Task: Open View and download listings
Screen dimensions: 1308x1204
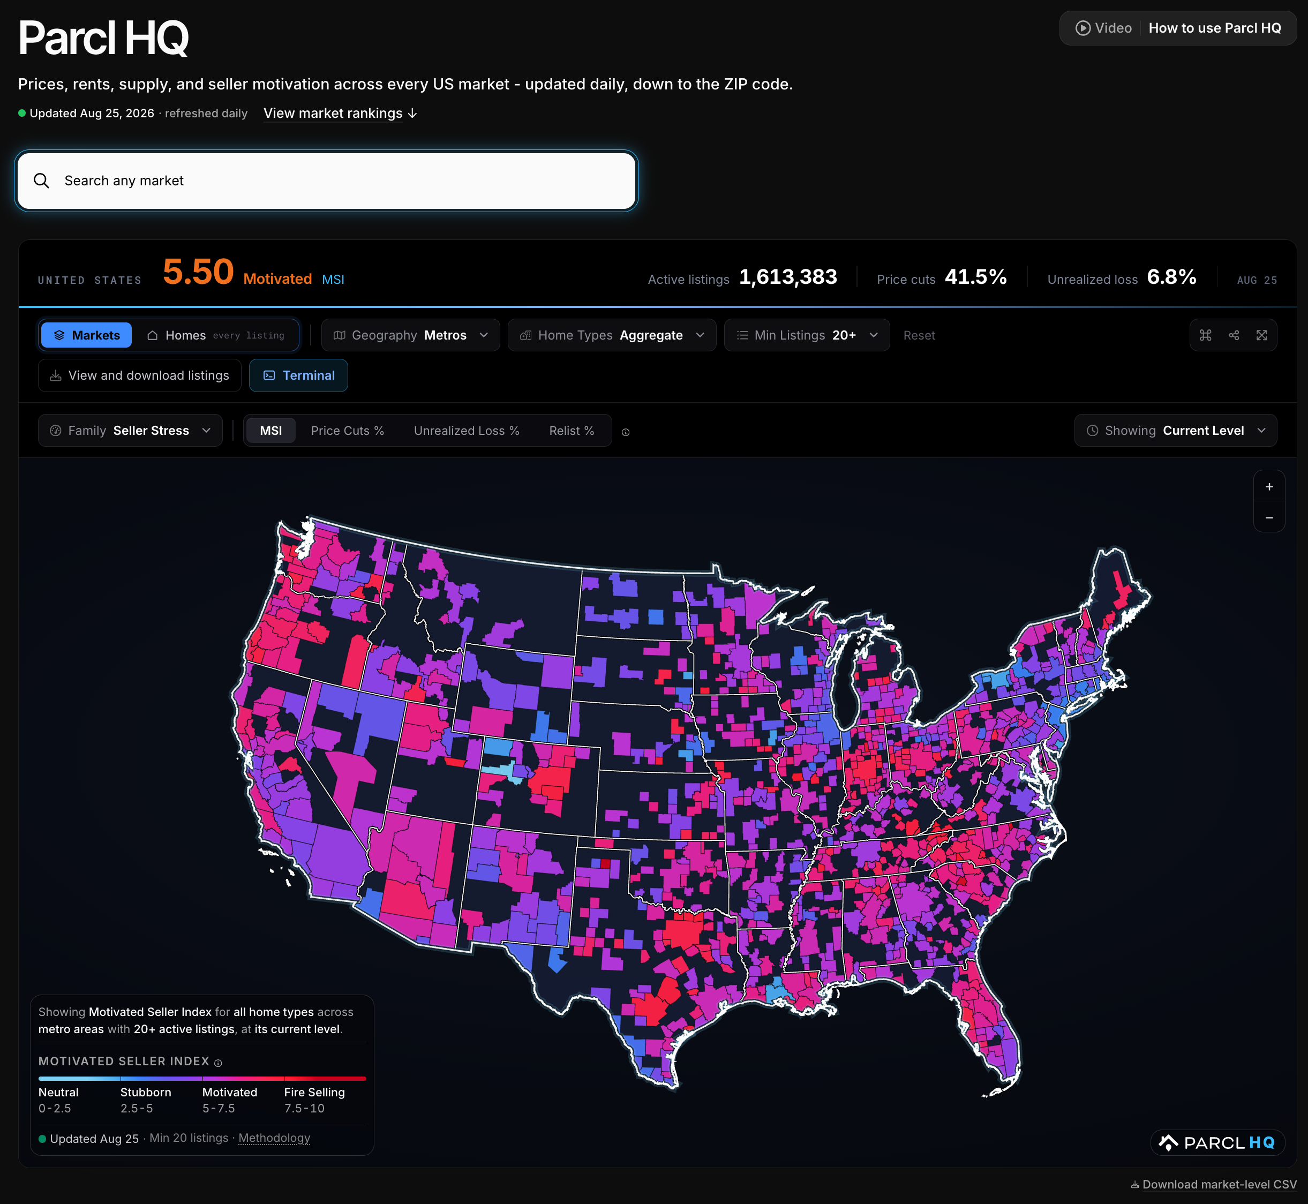Action: (139, 375)
